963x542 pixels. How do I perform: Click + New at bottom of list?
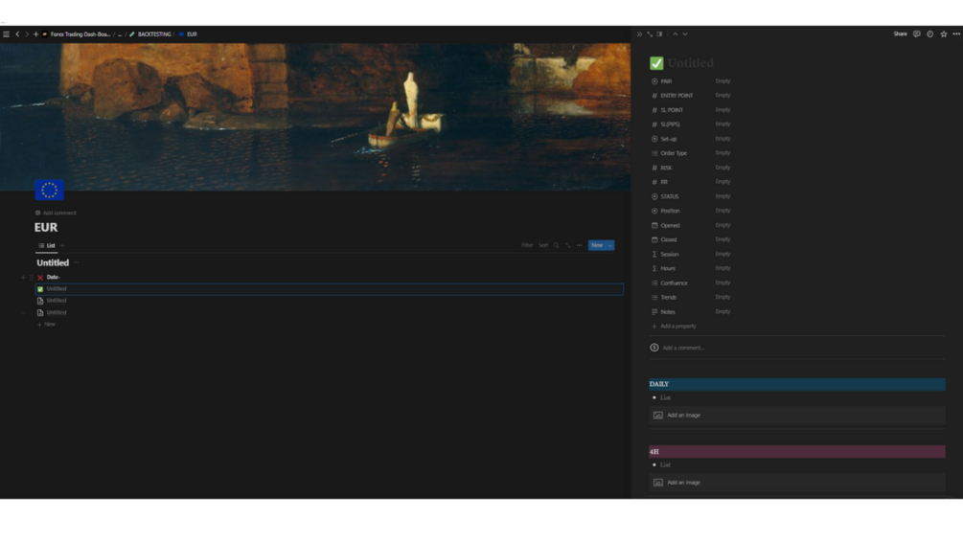click(x=46, y=324)
